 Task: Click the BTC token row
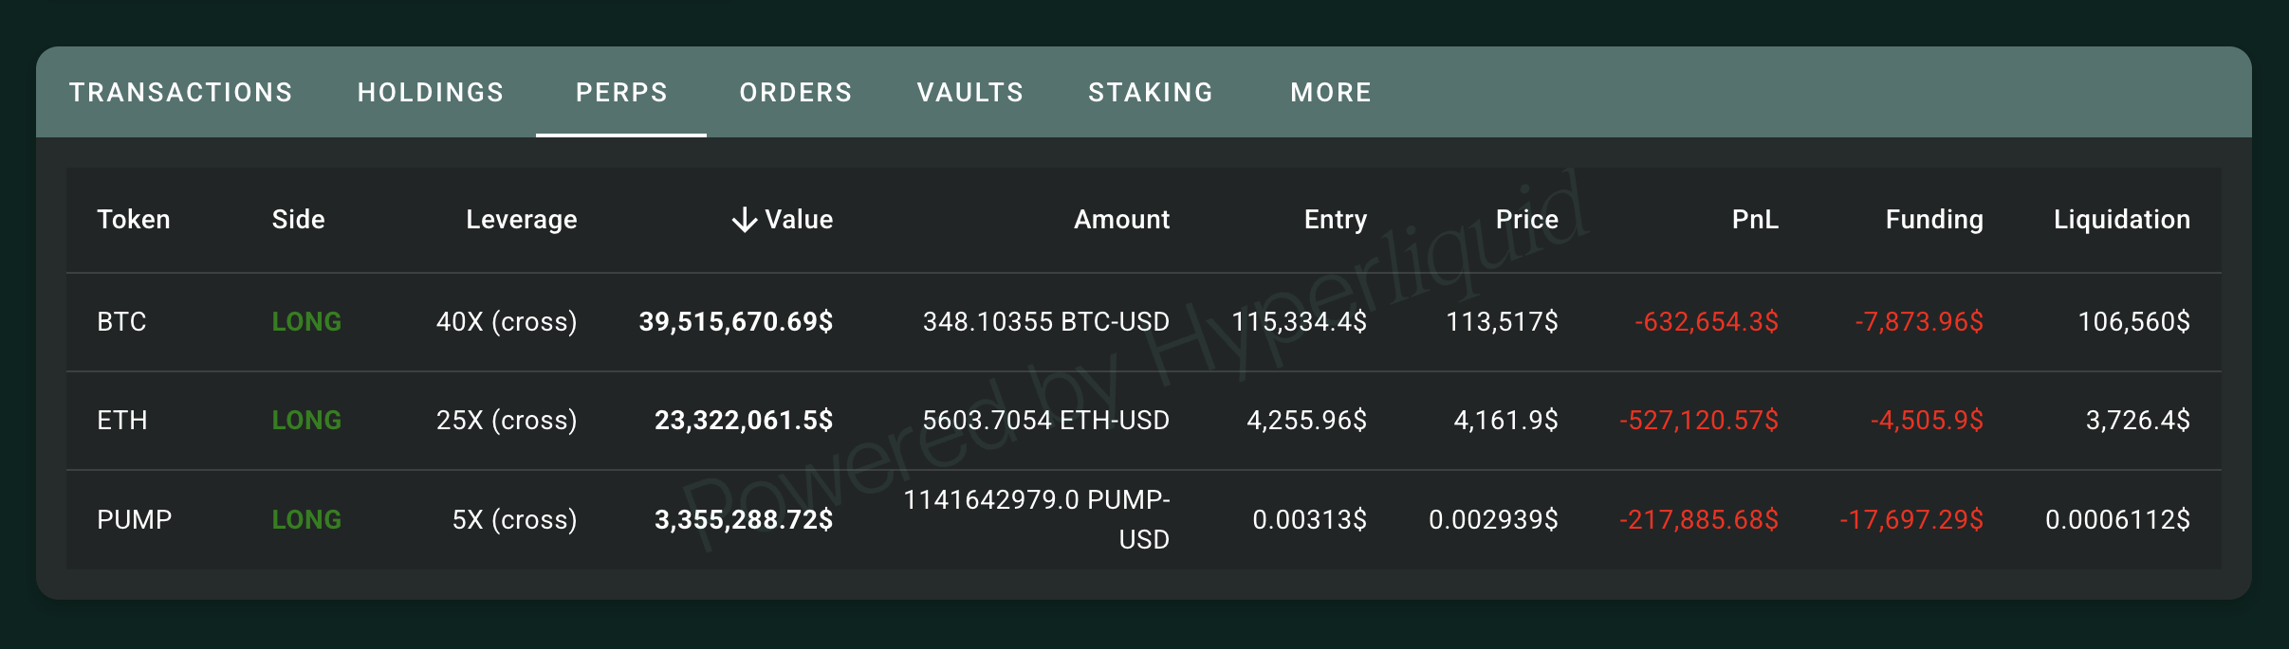click(x=121, y=322)
